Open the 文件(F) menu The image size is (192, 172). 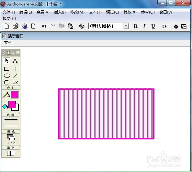coord(9,12)
